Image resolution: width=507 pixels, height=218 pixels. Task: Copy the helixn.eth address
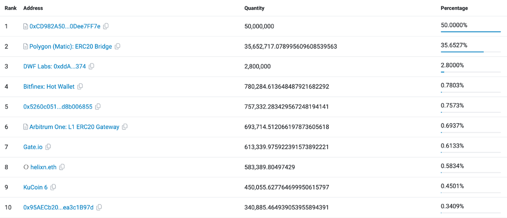pyautogui.click(x=62, y=167)
